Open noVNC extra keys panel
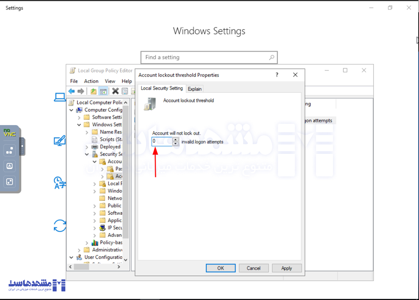This screenshot has height=300, width=419. point(9,150)
